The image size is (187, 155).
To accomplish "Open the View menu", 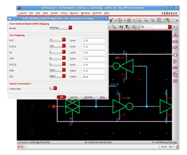I will point(45,13).
